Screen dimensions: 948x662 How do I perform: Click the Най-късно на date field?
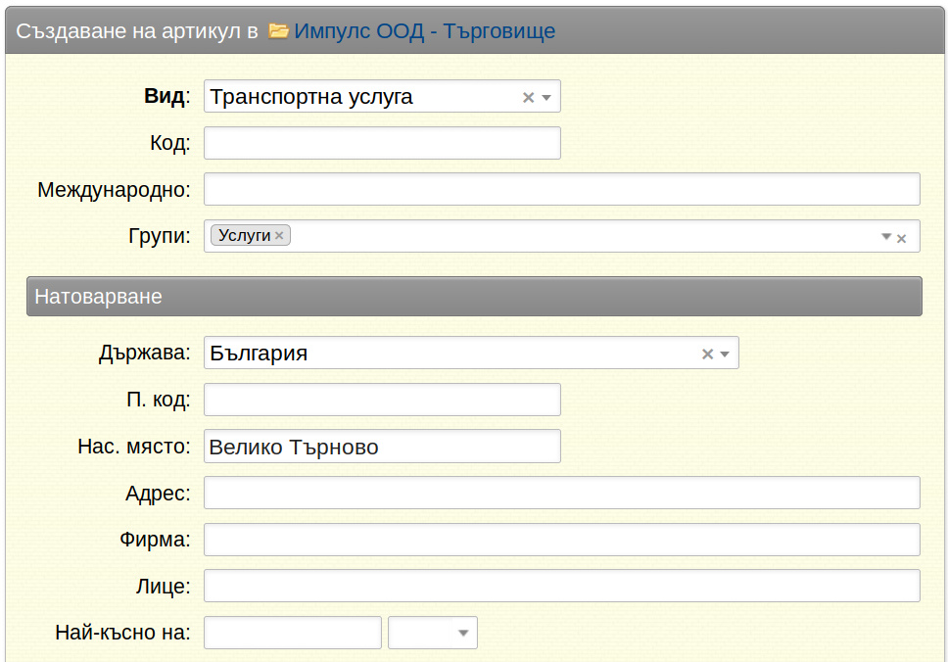pos(293,633)
